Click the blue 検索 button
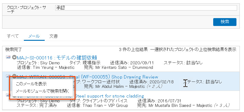 point(225,22)
